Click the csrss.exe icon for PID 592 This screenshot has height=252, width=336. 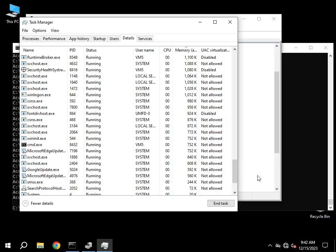pyautogui.click(x=24, y=101)
